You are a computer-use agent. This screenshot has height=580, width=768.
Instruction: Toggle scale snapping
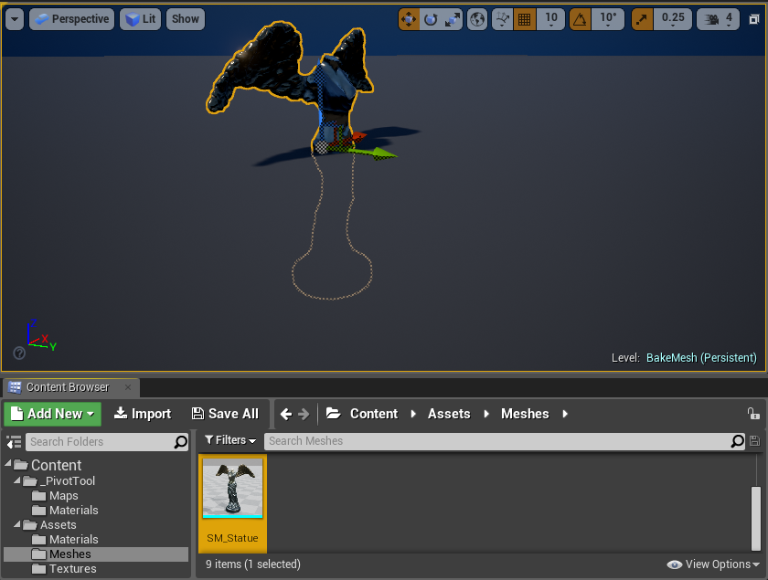tap(643, 19)
